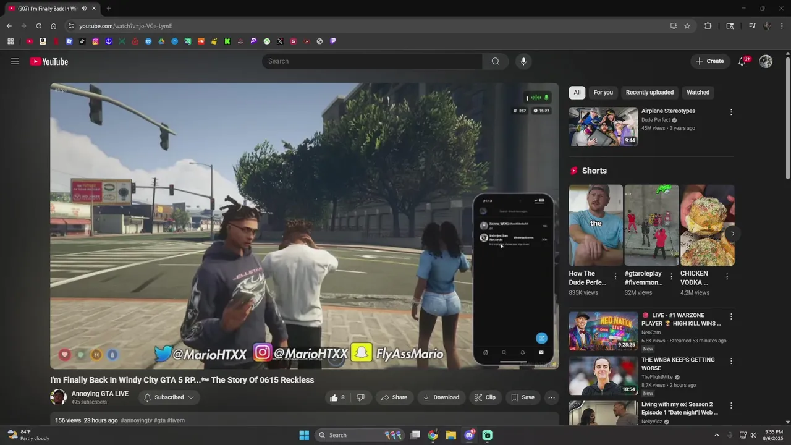Open YouTube notifications bell
The height and width of the screenshot is (445, 791).
pyautogui.click(x=742, y=61)
